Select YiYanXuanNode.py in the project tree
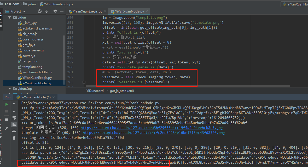The height and width of the screenshot is (167, 308). (x=35, y=83)
